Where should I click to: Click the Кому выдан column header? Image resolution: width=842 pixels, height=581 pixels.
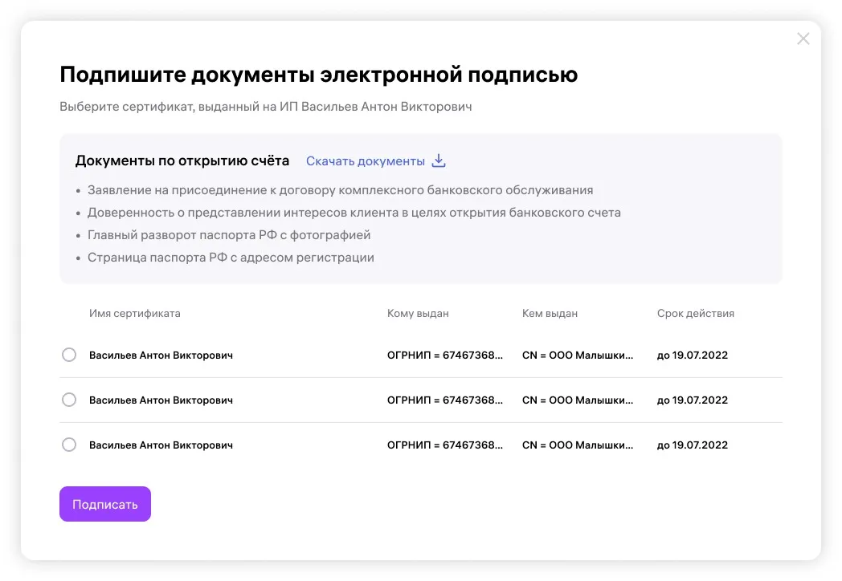tap(418, 313)
